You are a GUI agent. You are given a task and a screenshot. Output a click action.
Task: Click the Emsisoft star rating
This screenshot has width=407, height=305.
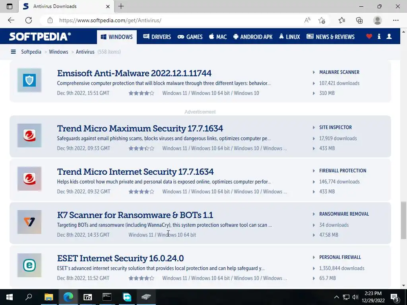[x=141, y=93]
